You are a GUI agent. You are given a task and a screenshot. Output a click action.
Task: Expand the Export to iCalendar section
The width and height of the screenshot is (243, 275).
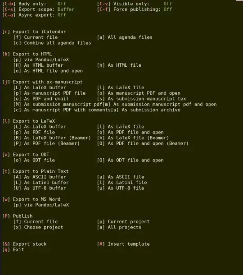pyautogui.click(x=34, y=32)
